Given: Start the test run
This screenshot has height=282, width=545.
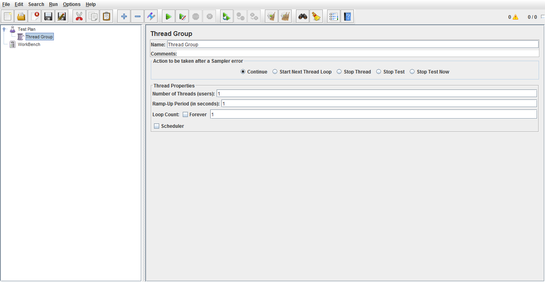Looking at the screenshot, I should [x=168, y=16].
